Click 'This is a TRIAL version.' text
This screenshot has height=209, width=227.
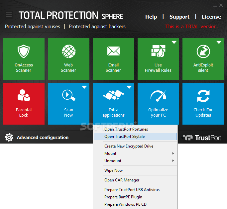click(191, 27)
